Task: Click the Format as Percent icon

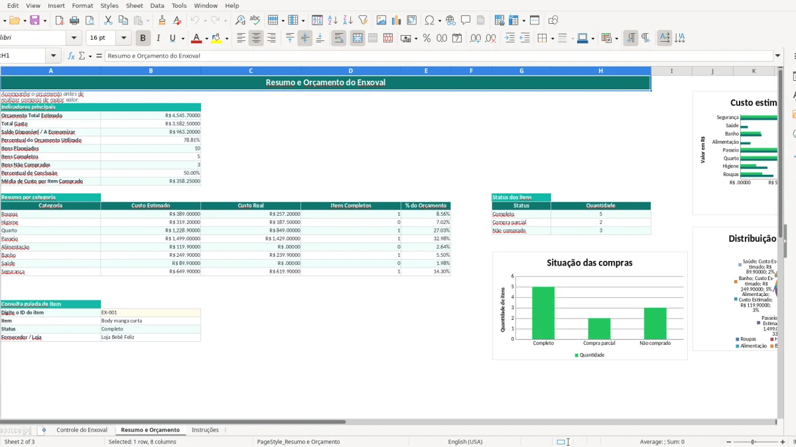Action: click(x=427, y=38)
